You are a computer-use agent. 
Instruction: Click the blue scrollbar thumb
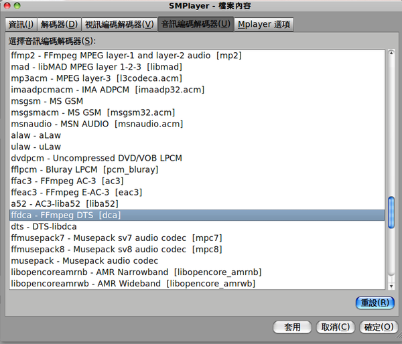(391, 212)
